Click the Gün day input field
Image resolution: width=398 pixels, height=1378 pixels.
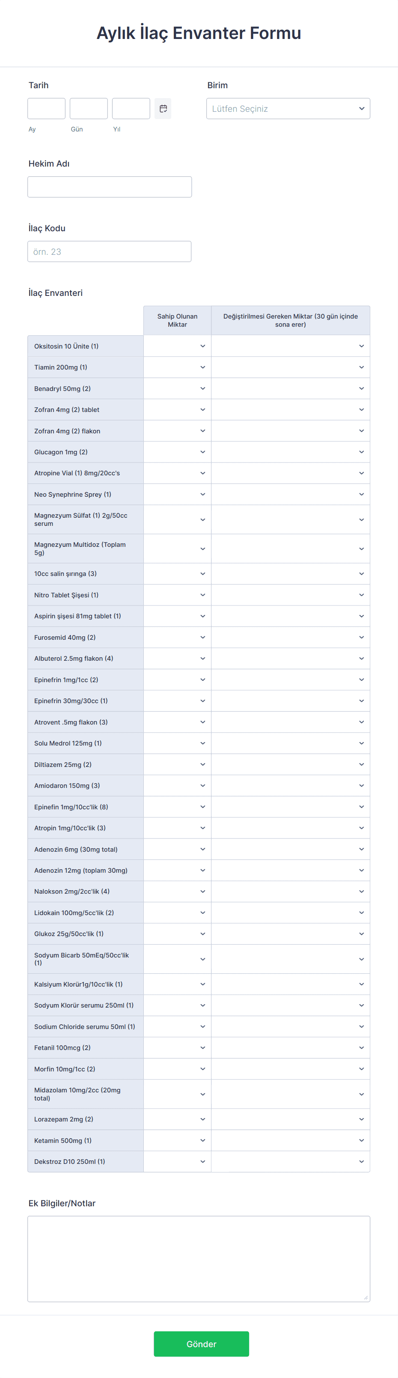pyautogui.click(x=89, y=109)
